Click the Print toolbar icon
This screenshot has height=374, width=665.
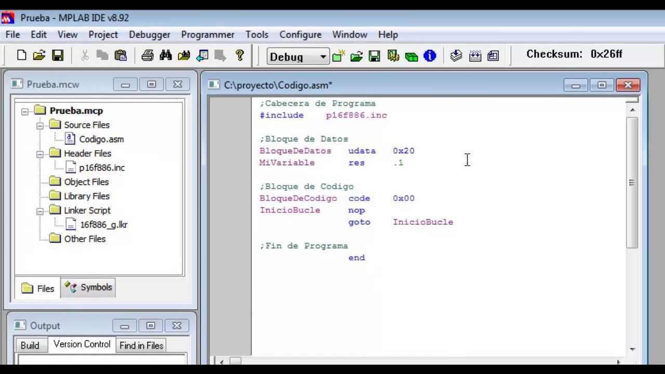point(148,55)
